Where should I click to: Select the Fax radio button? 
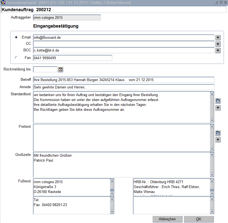click(x=16, y=58)
